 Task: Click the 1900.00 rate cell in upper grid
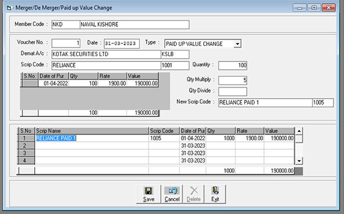pyautogui.click(x=112, y=84)
